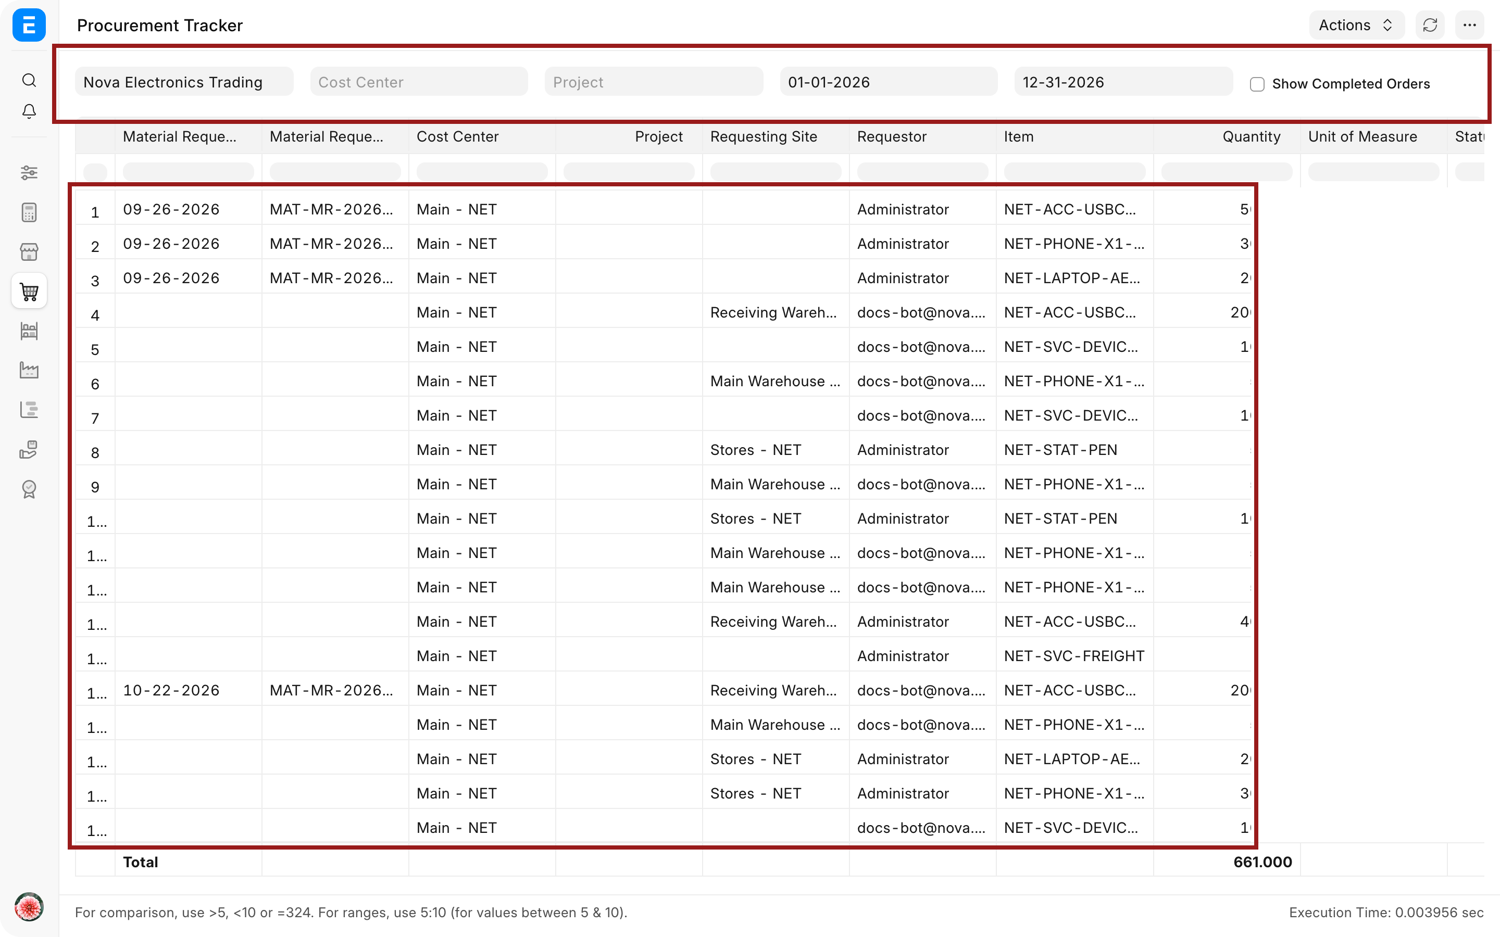Image resolution: width=1500 pixels, height=937 pixels.
Task: Open the company filter Nova Electronics Trading
Action: pyautogui.click(x=184, y=82)
